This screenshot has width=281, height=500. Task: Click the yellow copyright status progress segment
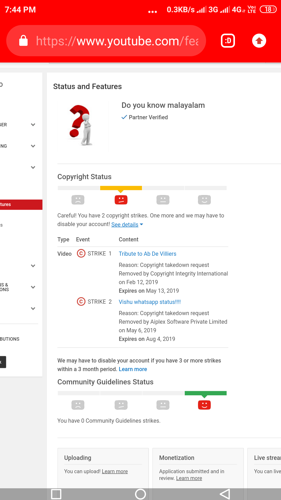121,188
